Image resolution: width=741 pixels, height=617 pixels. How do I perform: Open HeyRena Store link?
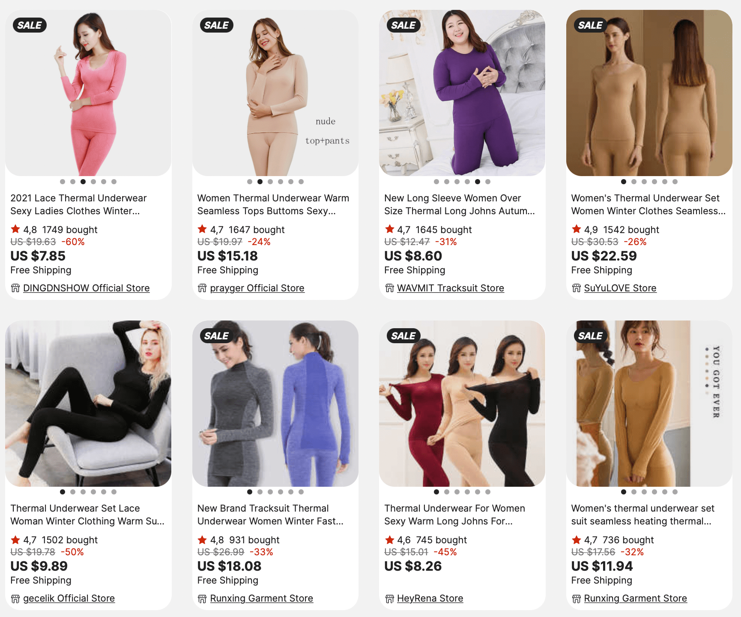(430, 598)
